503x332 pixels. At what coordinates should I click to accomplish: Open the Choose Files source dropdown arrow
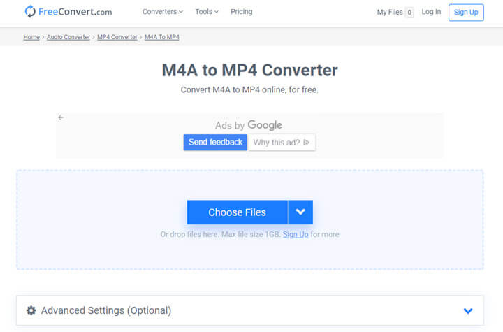300,212
